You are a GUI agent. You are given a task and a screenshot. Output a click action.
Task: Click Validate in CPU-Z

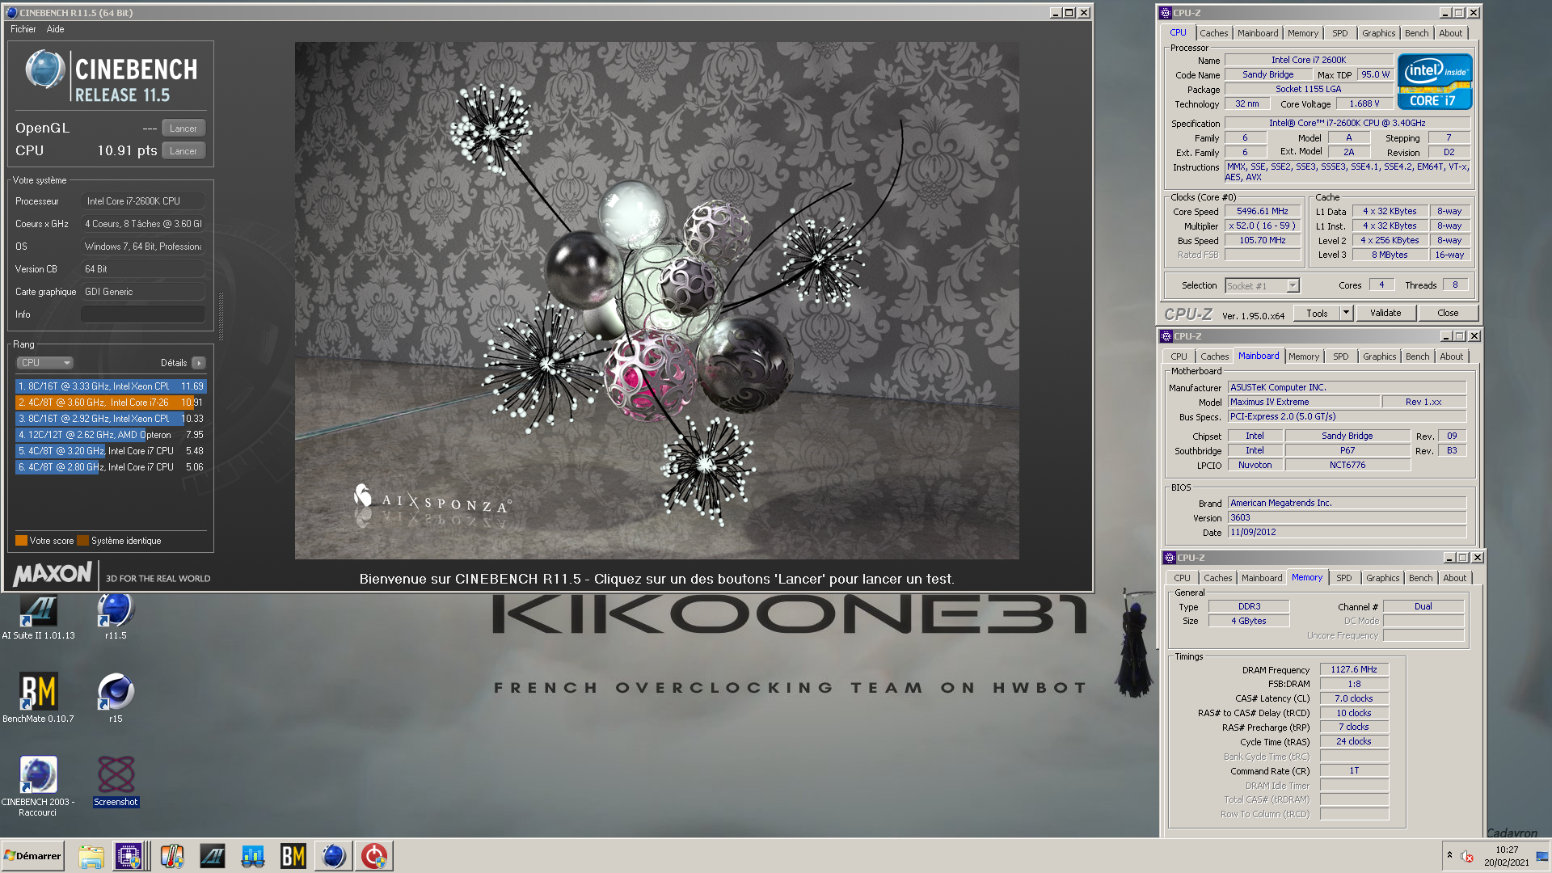pos(1385,314)
